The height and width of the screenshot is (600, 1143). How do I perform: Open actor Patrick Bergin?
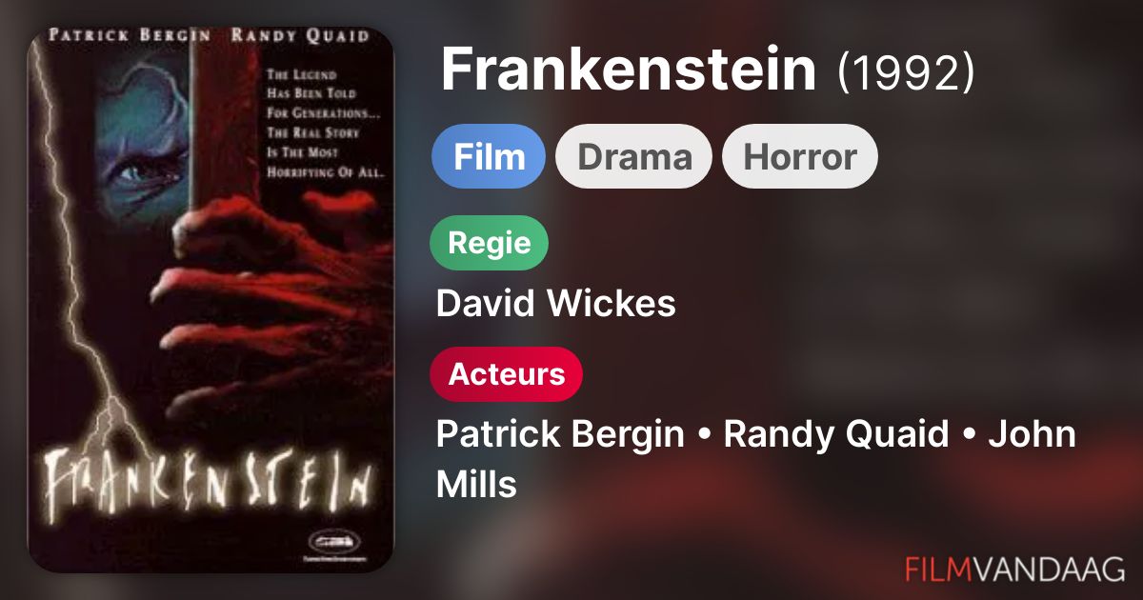point(560,434)
